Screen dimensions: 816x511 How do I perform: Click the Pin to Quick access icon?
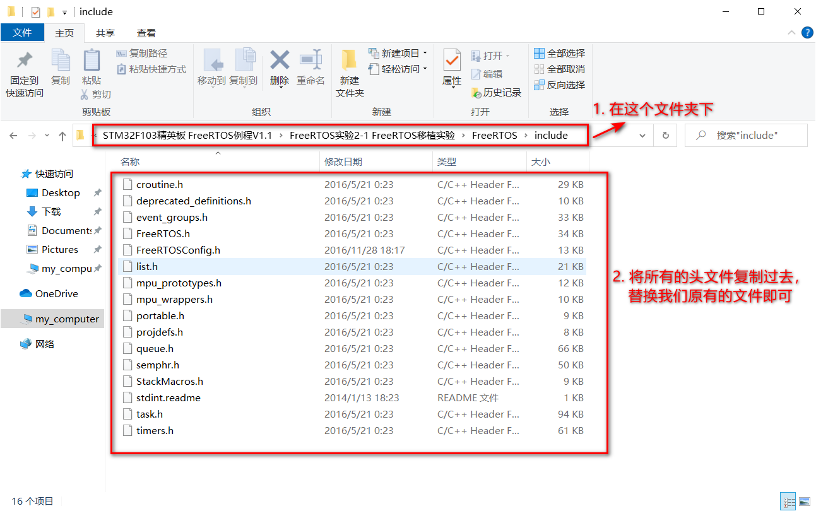click(25, 61)
